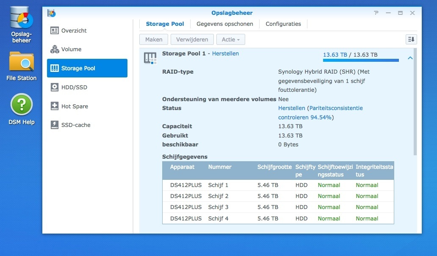This screenshot has width=437, height=256.
Task: Open the Overzicht section
Action: (x=87, y=30)
